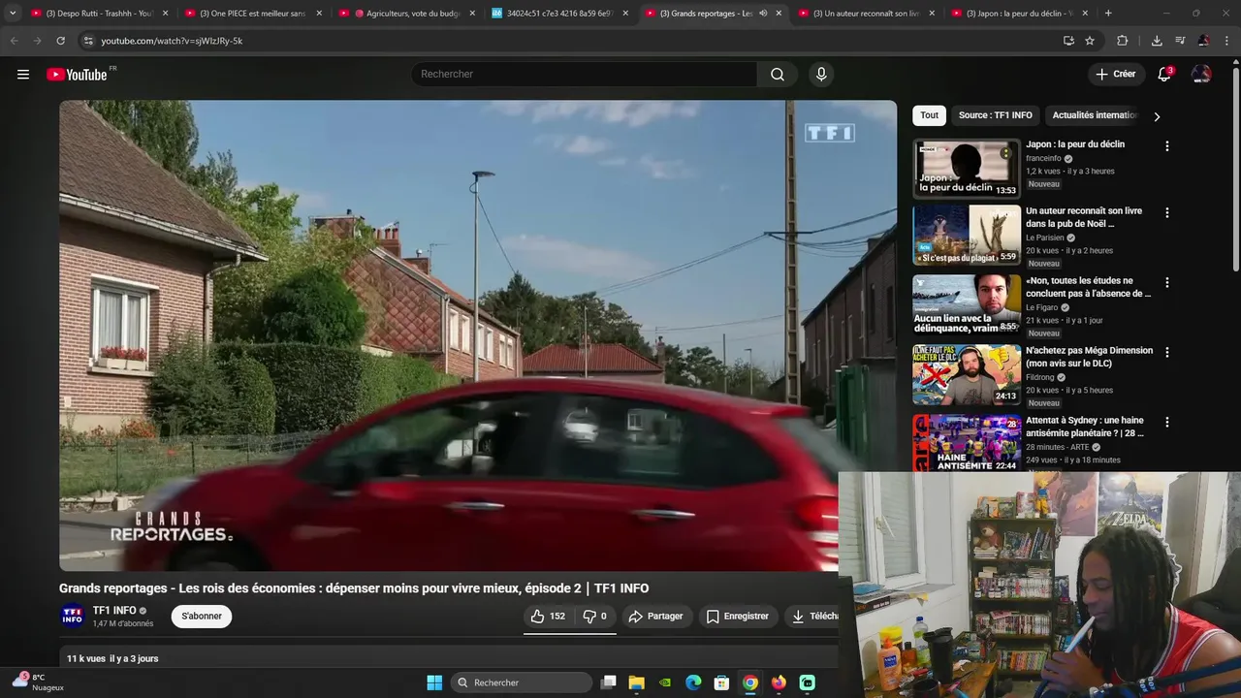1241x698 pixels.
Task: Switch to the Un auteur reconnaît browser tab
Action: tap(865, 14)
